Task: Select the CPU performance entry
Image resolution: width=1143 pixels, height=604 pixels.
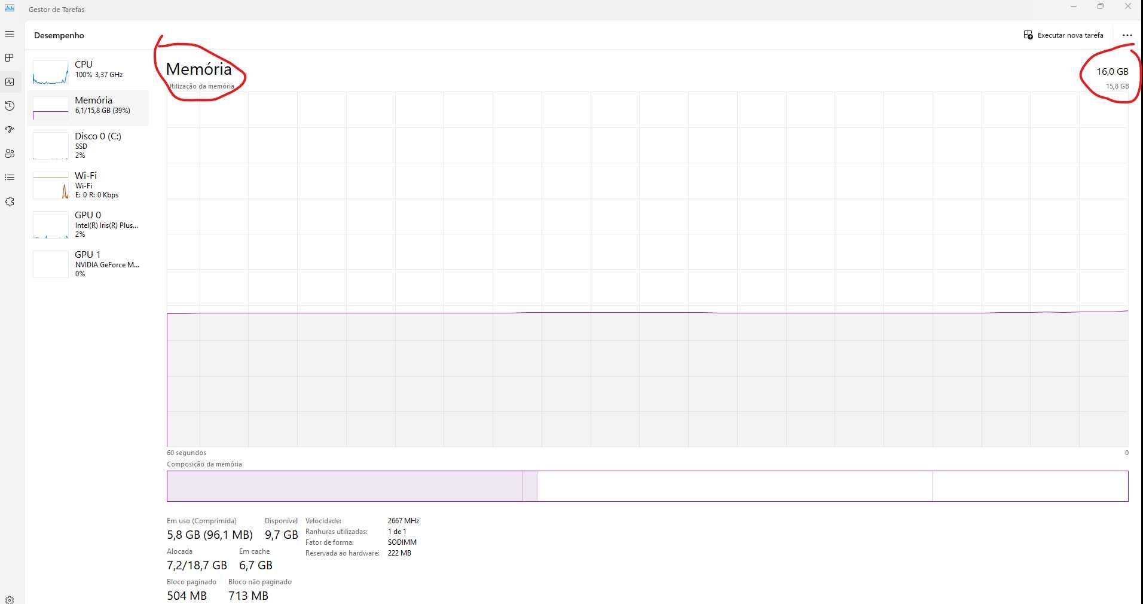Action: click(x=88, y=72)
